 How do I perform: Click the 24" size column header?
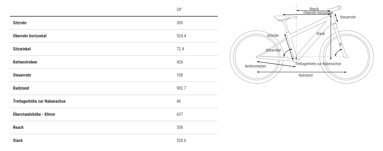(179, 10)
